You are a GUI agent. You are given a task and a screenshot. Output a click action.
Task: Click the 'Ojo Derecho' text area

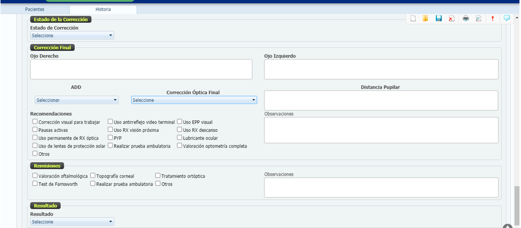(141, 69)
